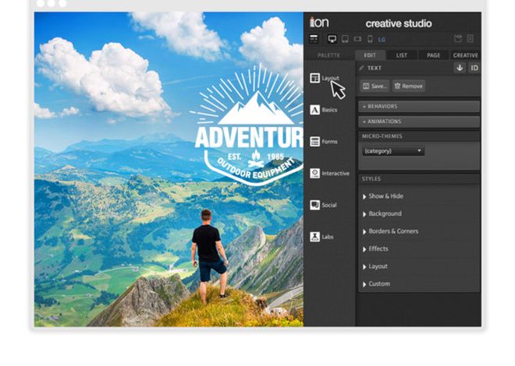The image size is (515, 366).
Task: Click the Remove button
Action: [x=409, y=86]
